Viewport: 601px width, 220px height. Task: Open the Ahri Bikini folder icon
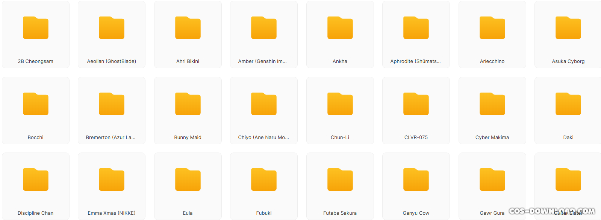[x=188, y=28]
